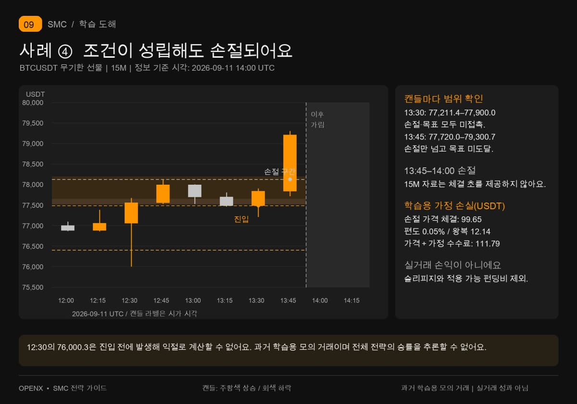
Task: Select the orange candle at 12:45
Action: tap(163, 193)
